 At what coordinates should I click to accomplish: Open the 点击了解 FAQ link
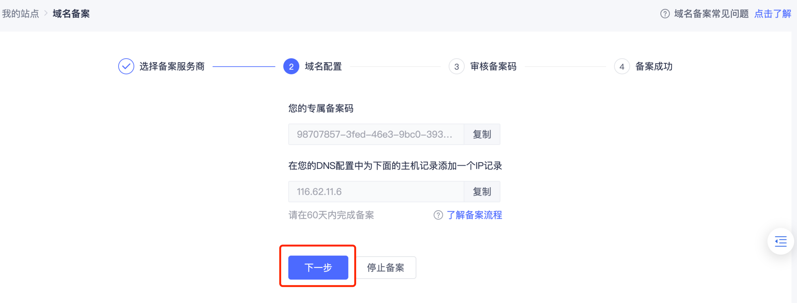coord(772,14)
